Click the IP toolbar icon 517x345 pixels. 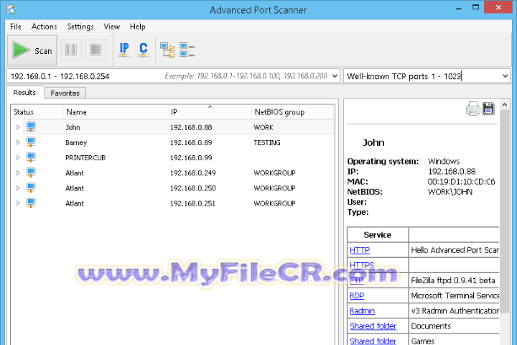click(124, 50)
